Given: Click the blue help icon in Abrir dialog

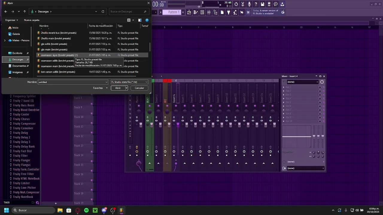Looking at the screenshot, I should coord(147,20).
